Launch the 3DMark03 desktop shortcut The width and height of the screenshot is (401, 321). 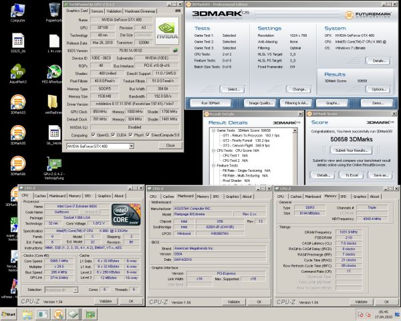click(18, 104)
